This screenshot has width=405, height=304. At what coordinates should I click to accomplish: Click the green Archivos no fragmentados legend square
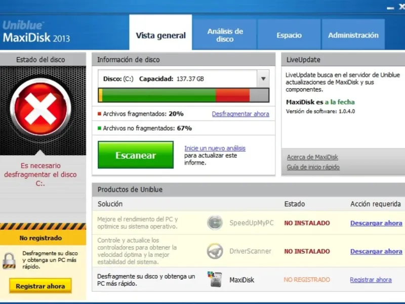[x=99, y=128]
